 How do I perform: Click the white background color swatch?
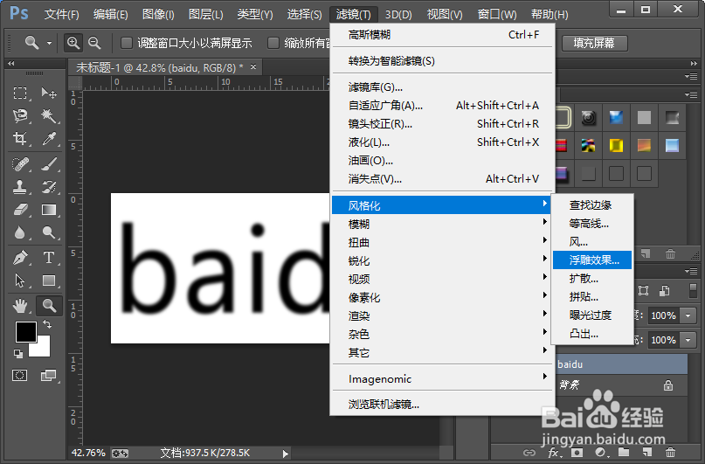[42, 349]
